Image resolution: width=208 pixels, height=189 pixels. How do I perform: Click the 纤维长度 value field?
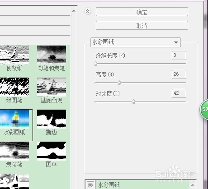click(x=179, y=55)
